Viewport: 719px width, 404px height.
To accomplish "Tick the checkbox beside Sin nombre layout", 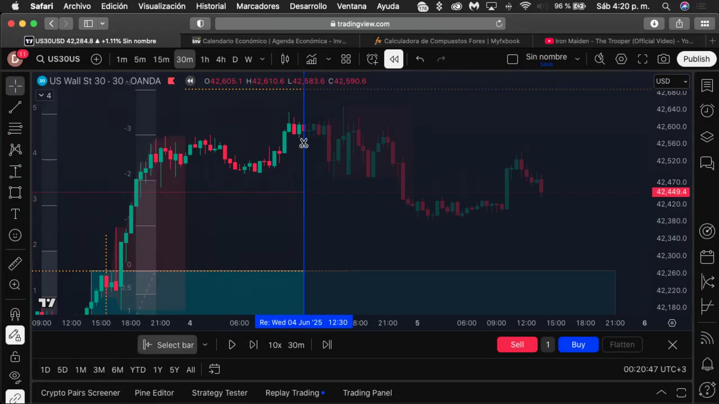I will (513, 59).
